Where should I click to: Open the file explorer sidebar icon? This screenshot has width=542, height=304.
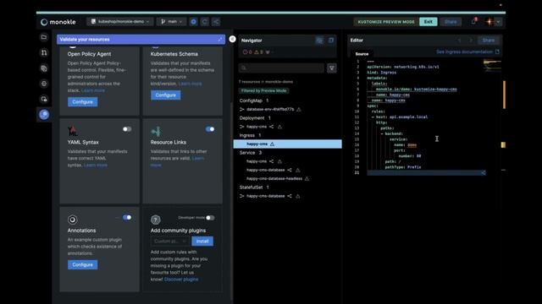(44, 37)
